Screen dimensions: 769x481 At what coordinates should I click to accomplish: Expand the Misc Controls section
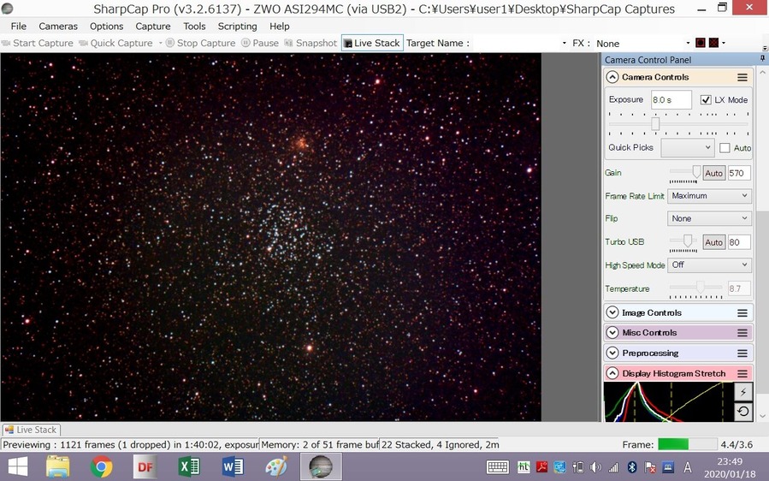[x=612, y=333]
